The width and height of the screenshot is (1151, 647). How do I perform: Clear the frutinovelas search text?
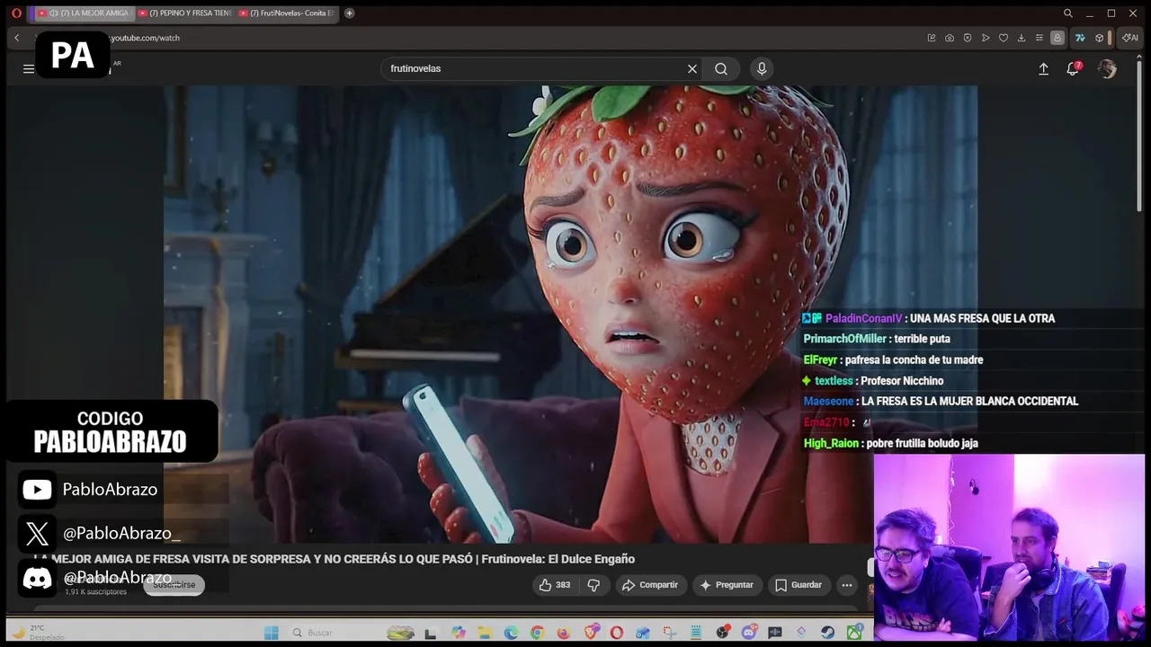[x=692, y=68]
